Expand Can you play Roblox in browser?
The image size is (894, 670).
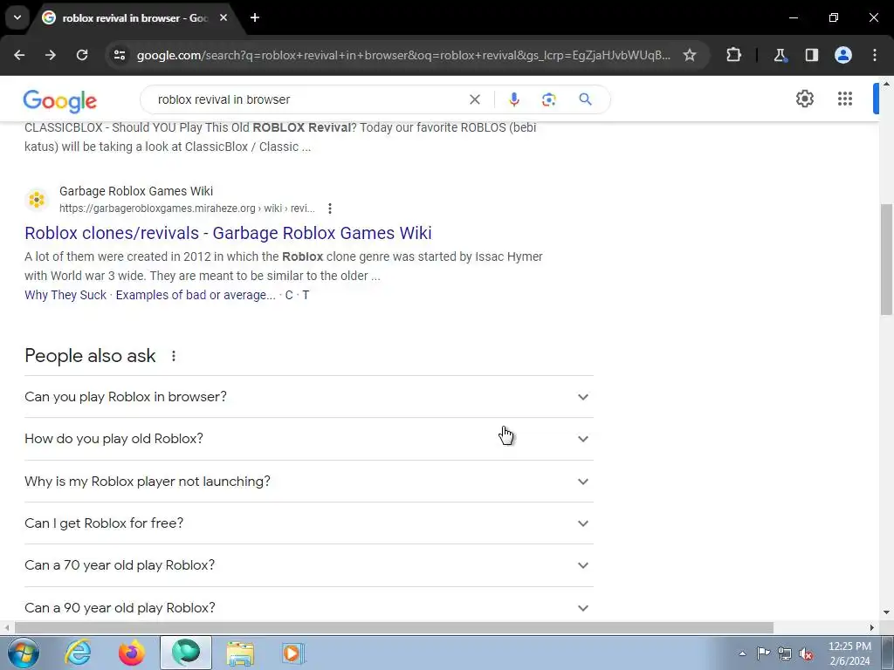tap(308, 397)
